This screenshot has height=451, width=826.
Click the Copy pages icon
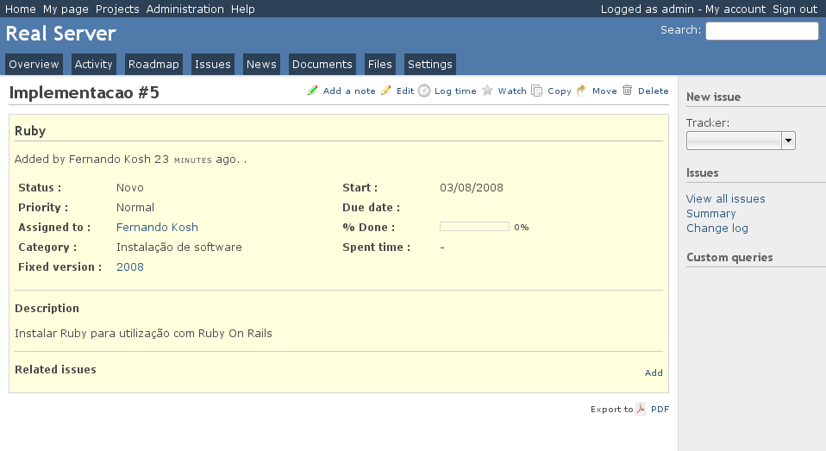(537, 91)
